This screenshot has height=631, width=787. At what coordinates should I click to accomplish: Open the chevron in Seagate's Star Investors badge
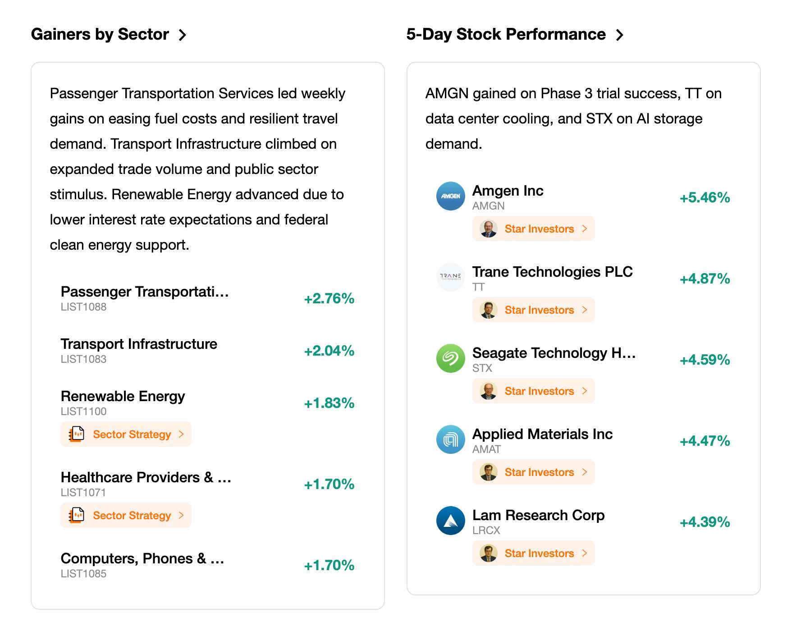click(585, 391)
